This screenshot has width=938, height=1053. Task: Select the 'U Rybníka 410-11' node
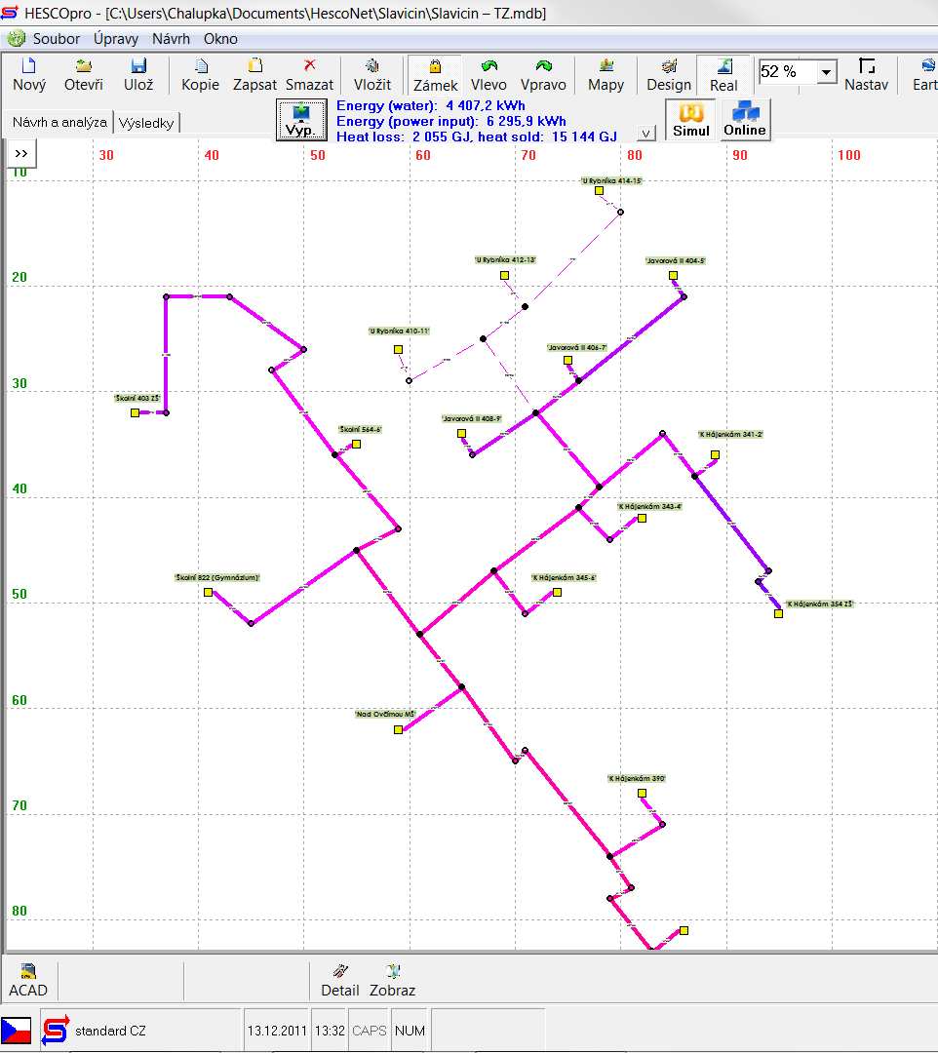click(x=398, y=349)
